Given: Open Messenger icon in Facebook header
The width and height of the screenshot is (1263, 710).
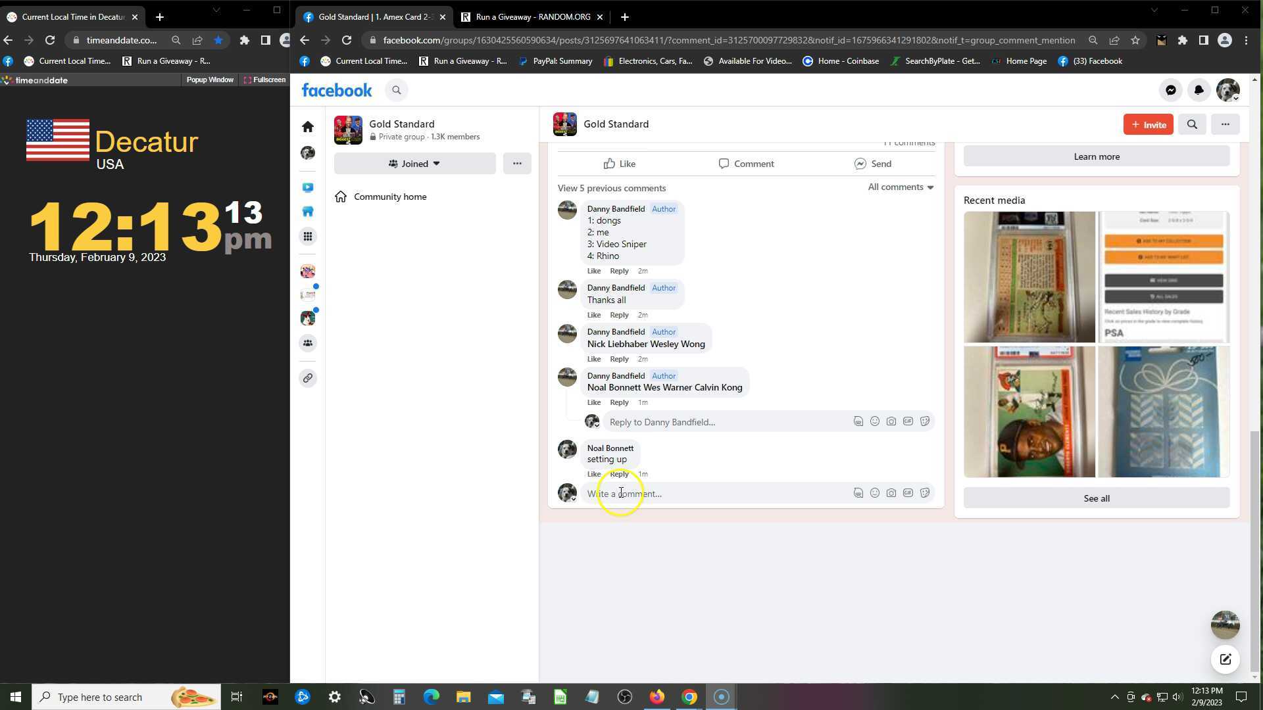Looking at the screenshot, I should (x=1171, y=91).
